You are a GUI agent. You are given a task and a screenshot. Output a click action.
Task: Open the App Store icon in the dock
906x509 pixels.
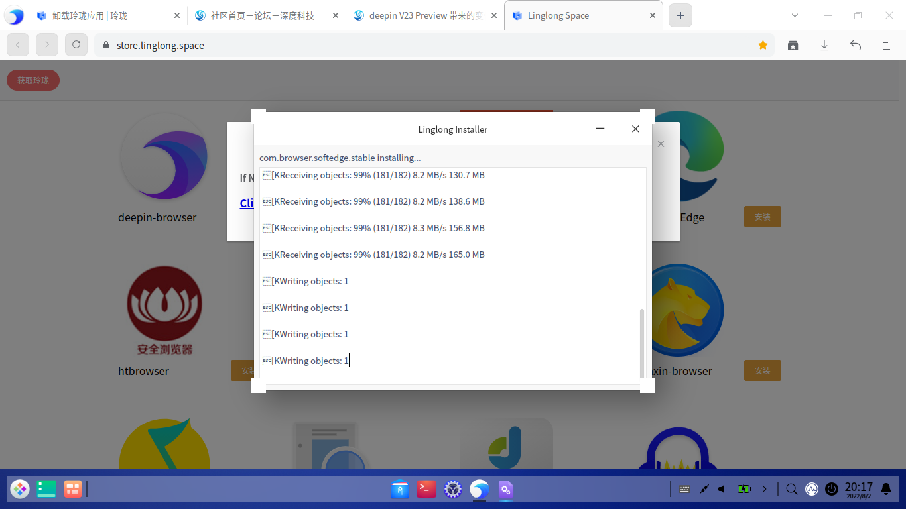point(400,489)
